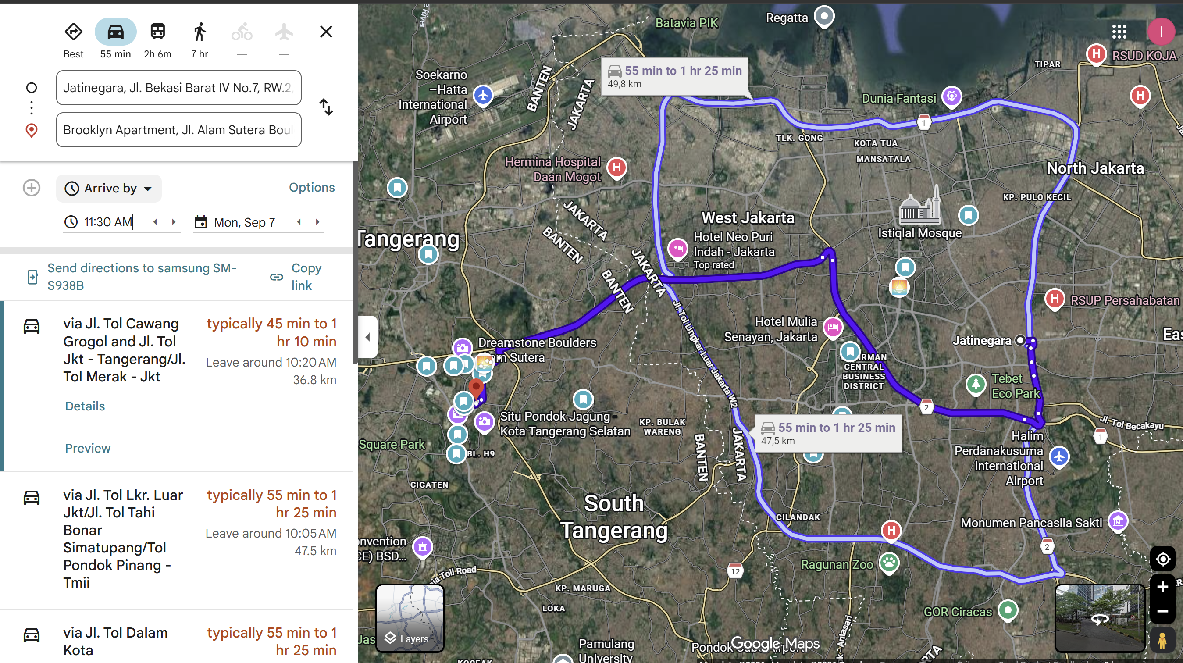
Task: Open Google apps grid
Action: (x=1119, y=32)
